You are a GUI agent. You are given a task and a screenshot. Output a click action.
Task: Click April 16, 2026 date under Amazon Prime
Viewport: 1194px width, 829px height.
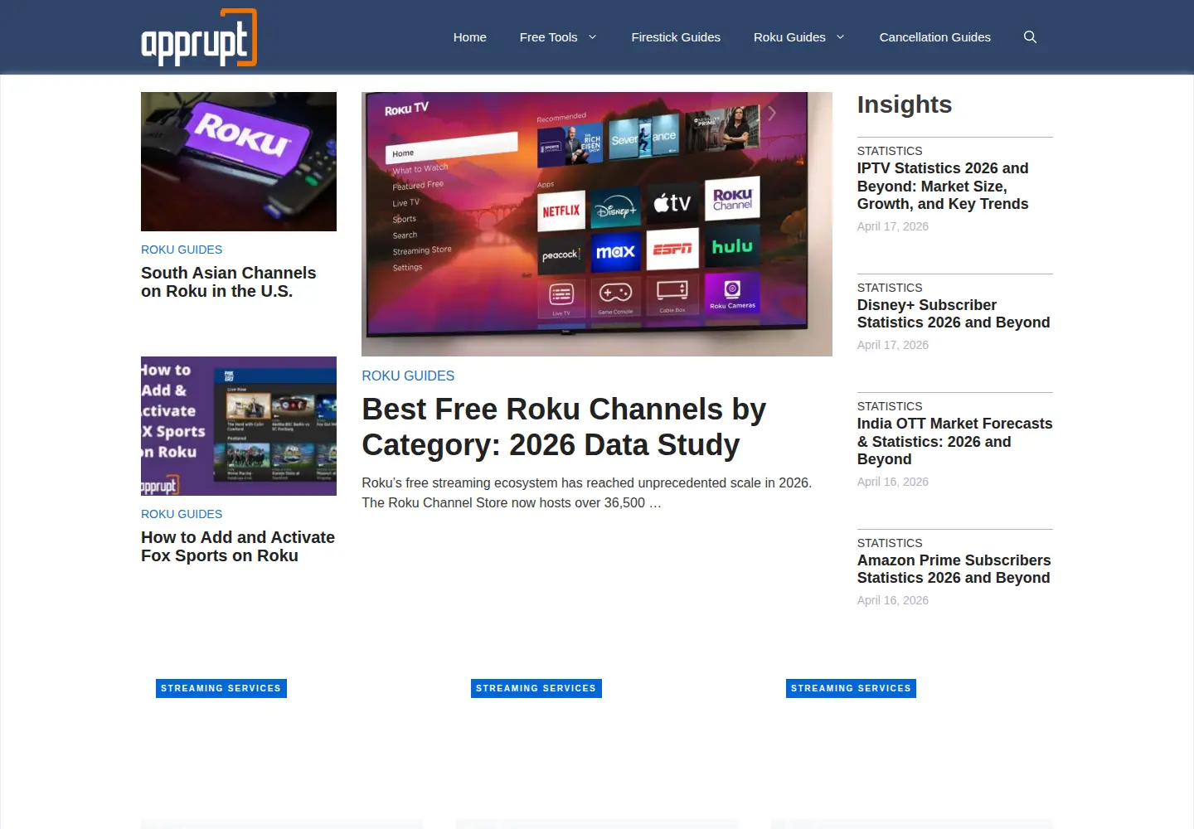893,600
